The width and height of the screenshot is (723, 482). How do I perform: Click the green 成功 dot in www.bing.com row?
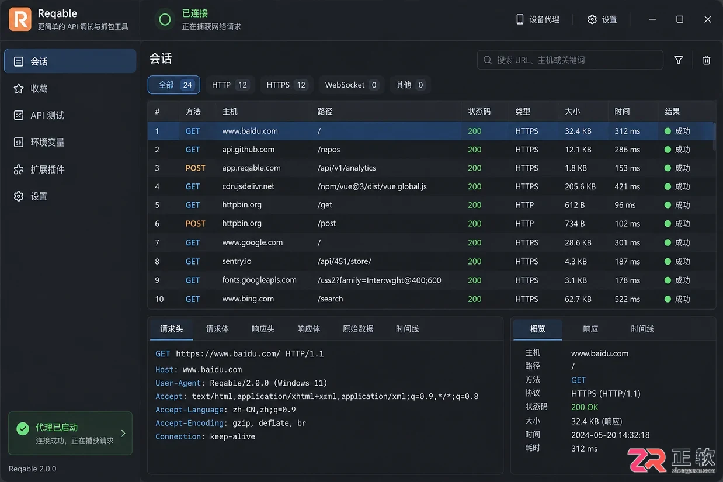click(x=668, y=299)
